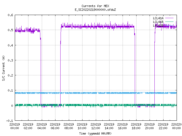This screenshot has height=136, width=182.
Task: Pick the green line sample beside LCL41B
Action: (x=169, y=22)
